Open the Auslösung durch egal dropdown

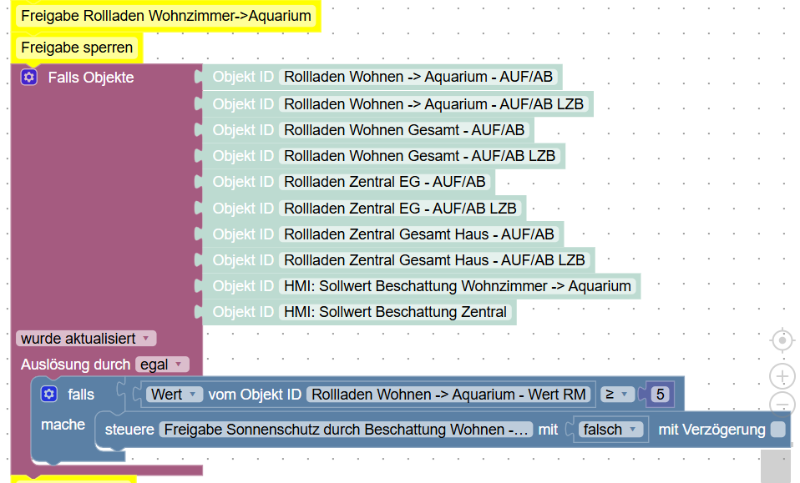[x=162, y=365]
